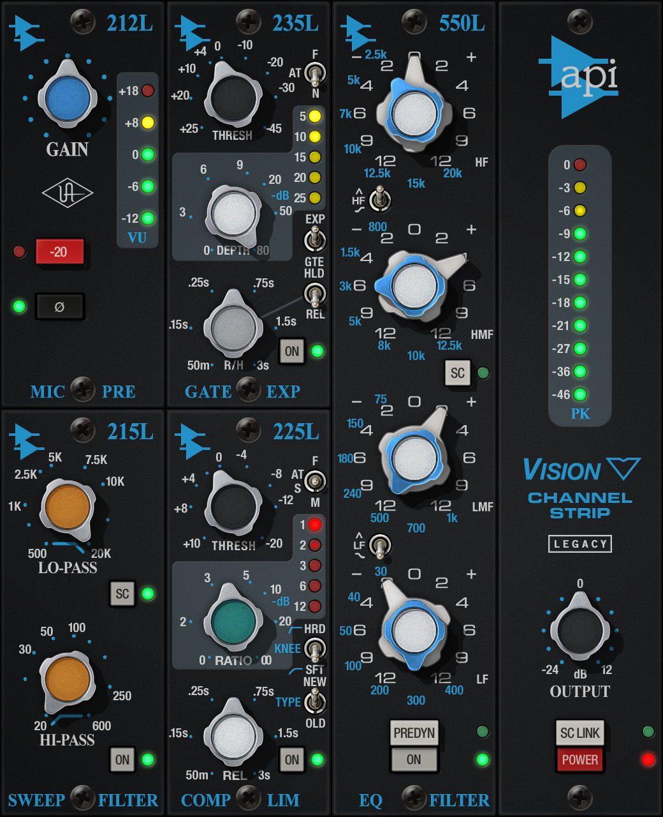663x817 pixels.
Task: Click the gate THRESH knob on the 235L
Action: pos(233,98)
